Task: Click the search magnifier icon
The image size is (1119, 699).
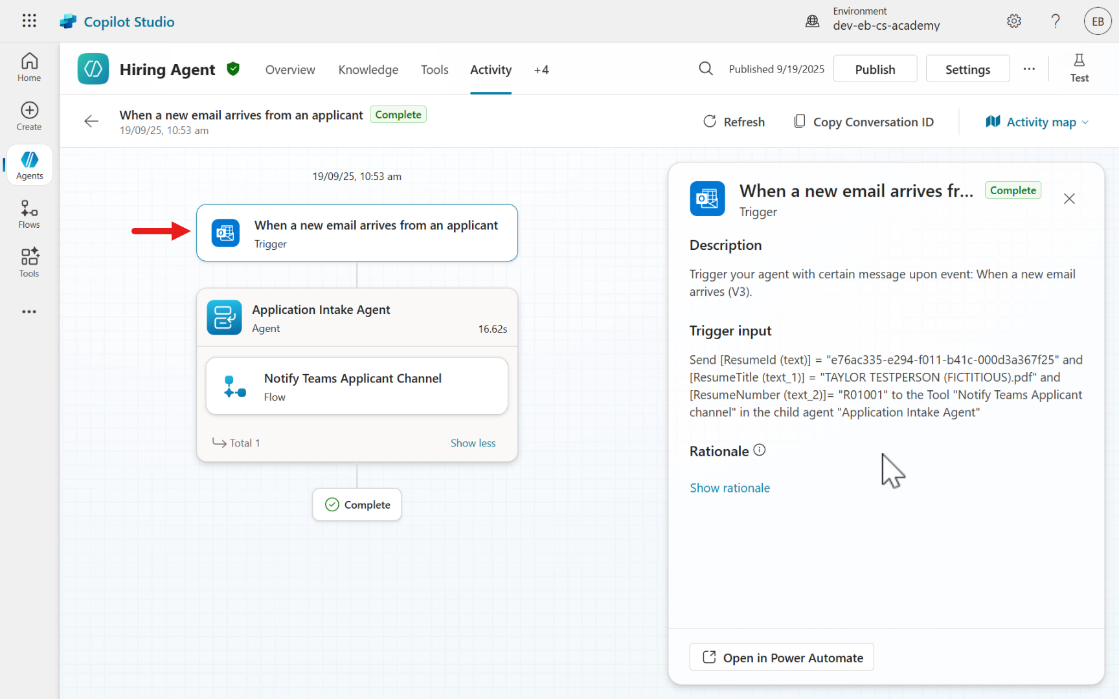Action: (x=706, y=69)
